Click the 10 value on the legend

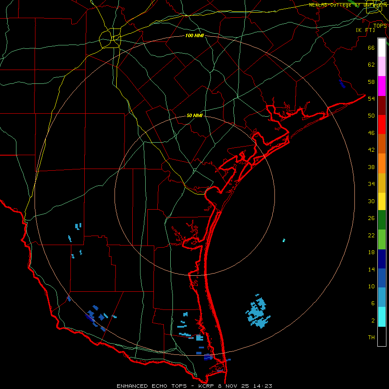[x=371, y=286]
